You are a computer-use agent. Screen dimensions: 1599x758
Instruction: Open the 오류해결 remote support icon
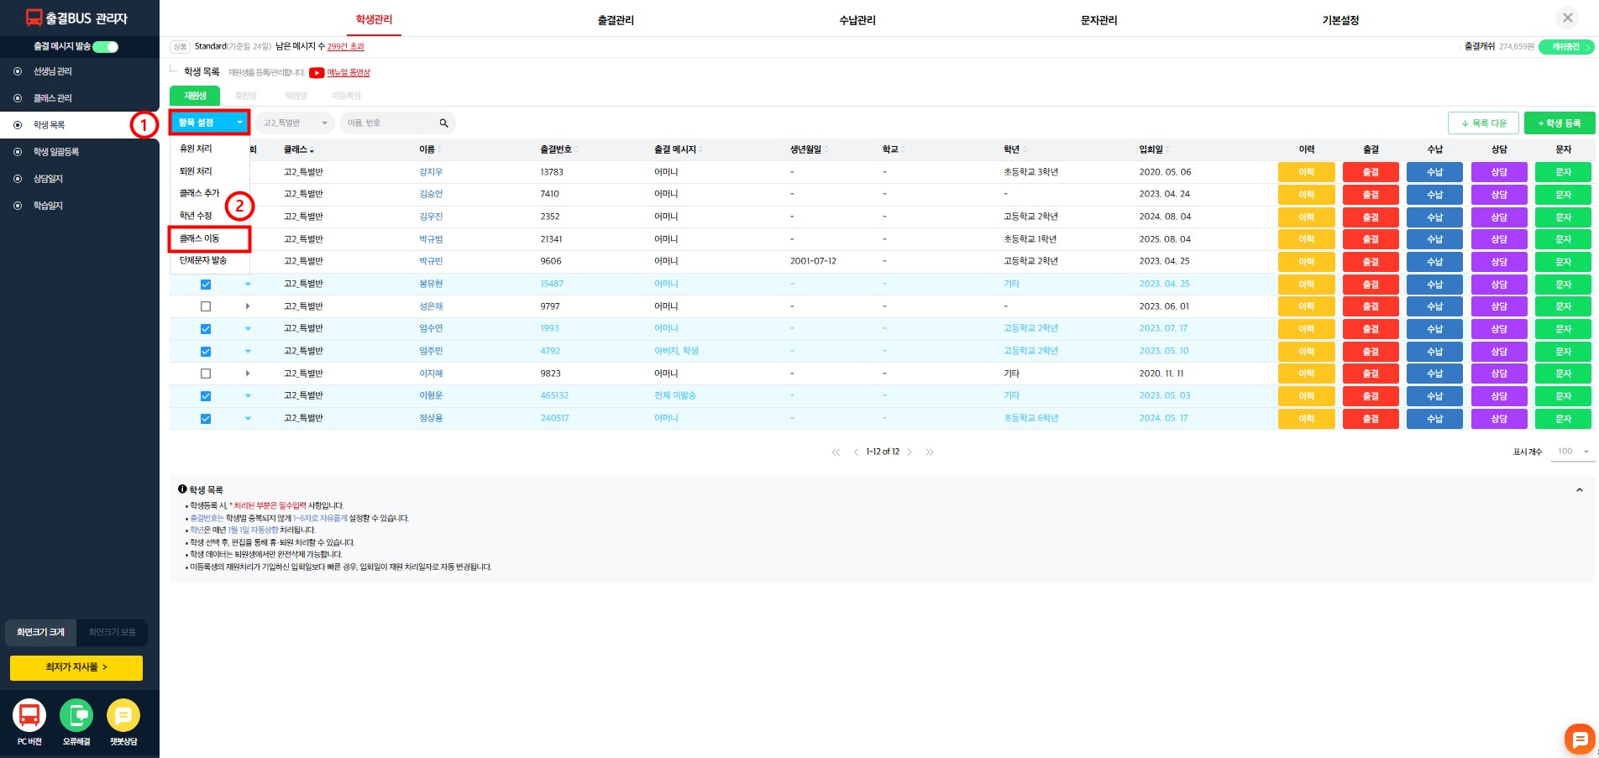pyautogui.click(x=76, y=715)
